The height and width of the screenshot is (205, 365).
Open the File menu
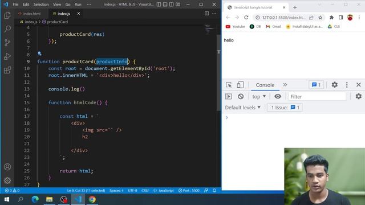tap(15, 5)
